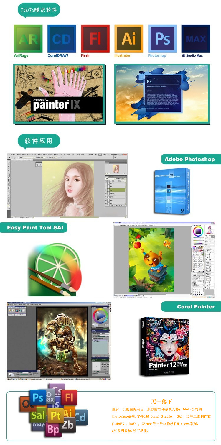Click the top-row Photoshop Ps icon
This screenshot has height=445, width=221.
click(162, 39)
